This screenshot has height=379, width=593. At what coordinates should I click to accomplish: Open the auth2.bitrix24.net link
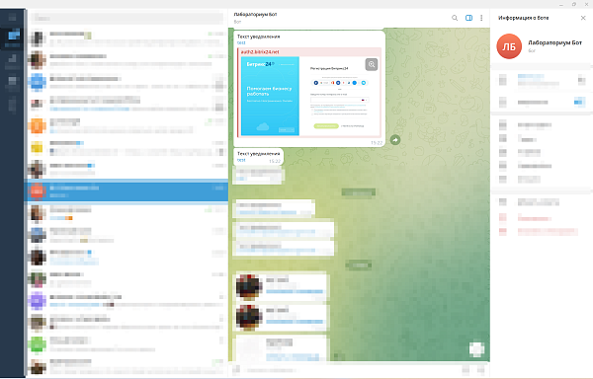tap(260, 51)
